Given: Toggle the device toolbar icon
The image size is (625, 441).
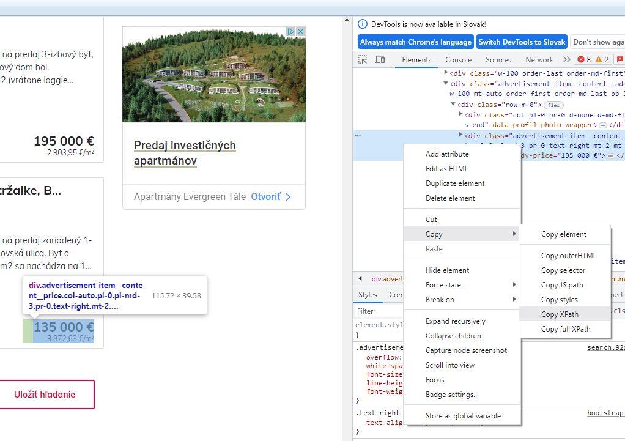Looking at the screenshot, I should [x=380, y=59].
